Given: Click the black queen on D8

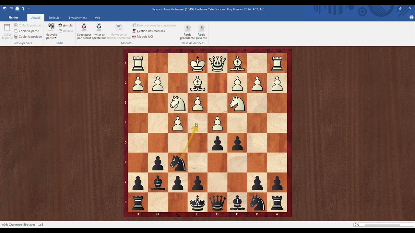Looking at the screenshot, I should coord(218,203).
